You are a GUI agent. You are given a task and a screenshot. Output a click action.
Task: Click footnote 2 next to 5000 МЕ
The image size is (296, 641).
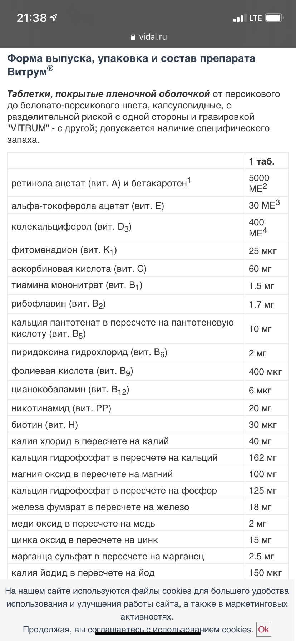265,186
